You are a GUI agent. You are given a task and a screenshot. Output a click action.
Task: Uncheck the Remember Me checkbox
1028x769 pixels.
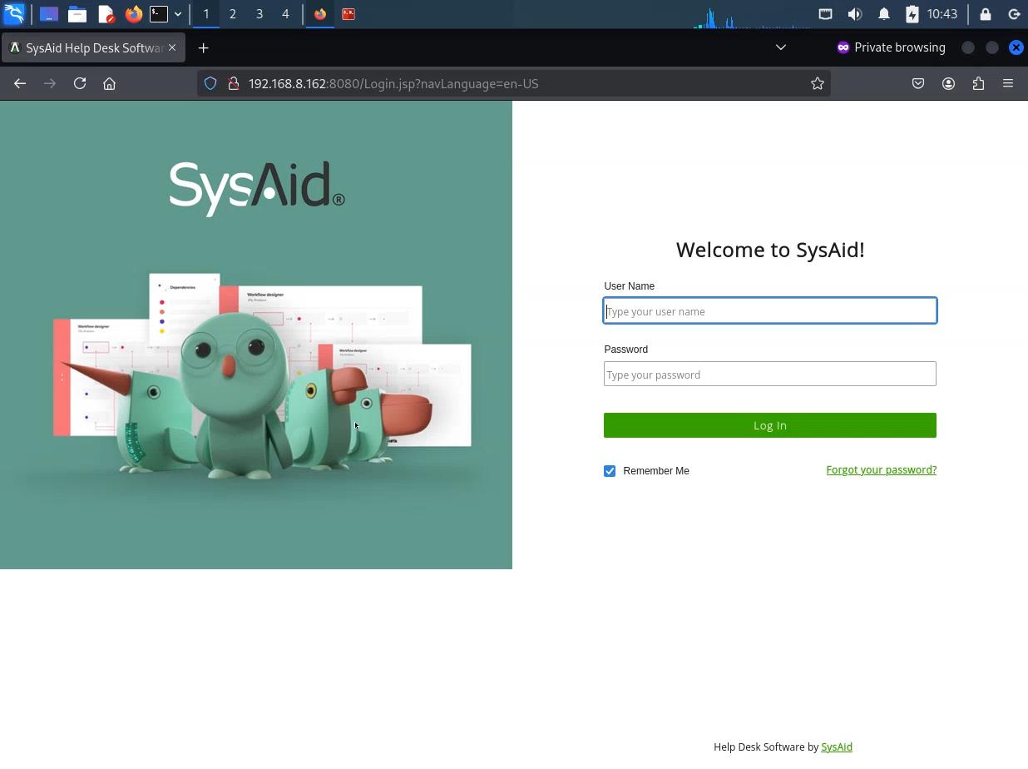[610, 471]
